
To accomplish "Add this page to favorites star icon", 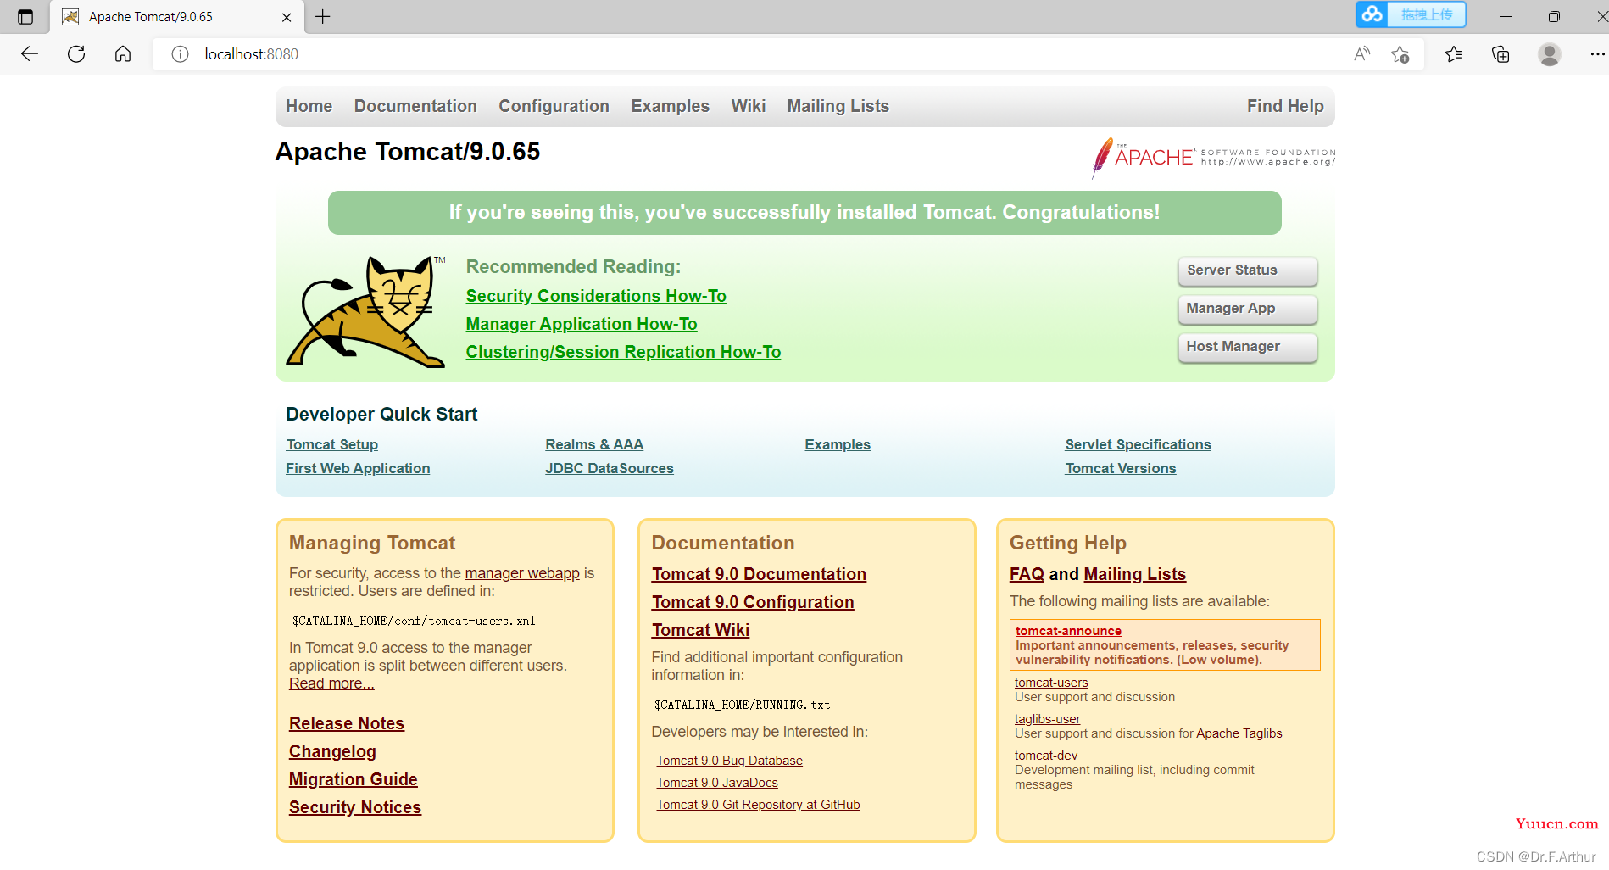I will tap(1400, 54).
